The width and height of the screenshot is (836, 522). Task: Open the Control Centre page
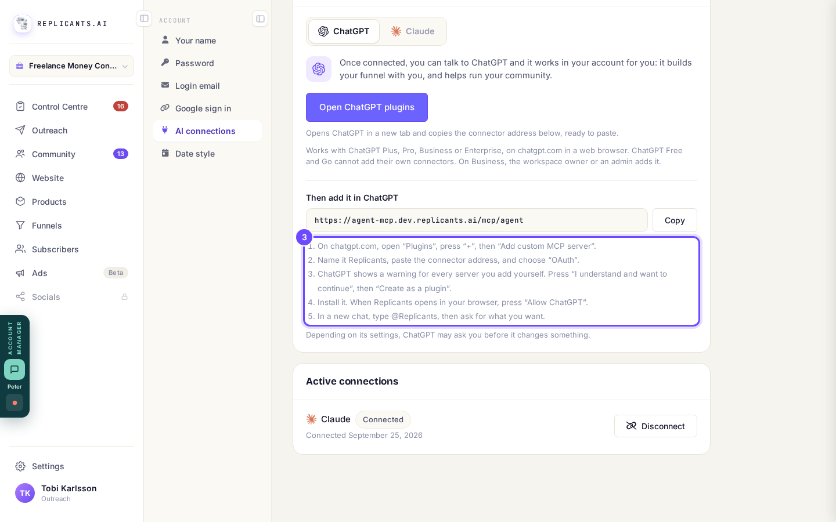point(71,106)
